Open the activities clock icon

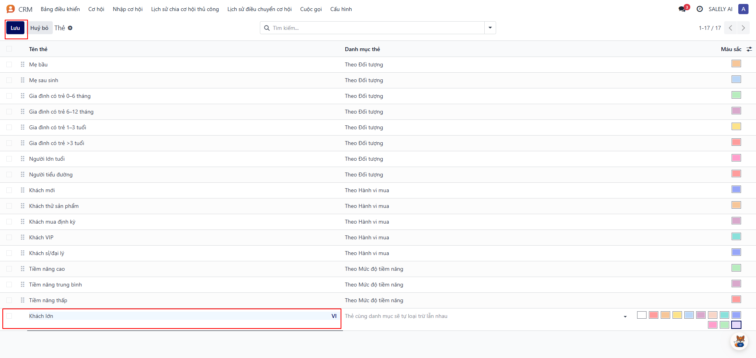(700, 9)
